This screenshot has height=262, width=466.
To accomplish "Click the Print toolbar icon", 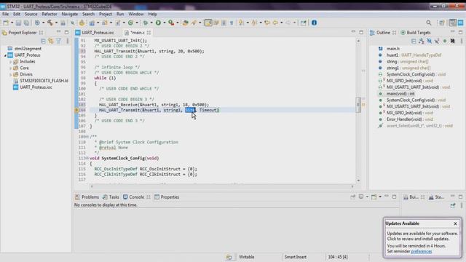I will 63,23.
